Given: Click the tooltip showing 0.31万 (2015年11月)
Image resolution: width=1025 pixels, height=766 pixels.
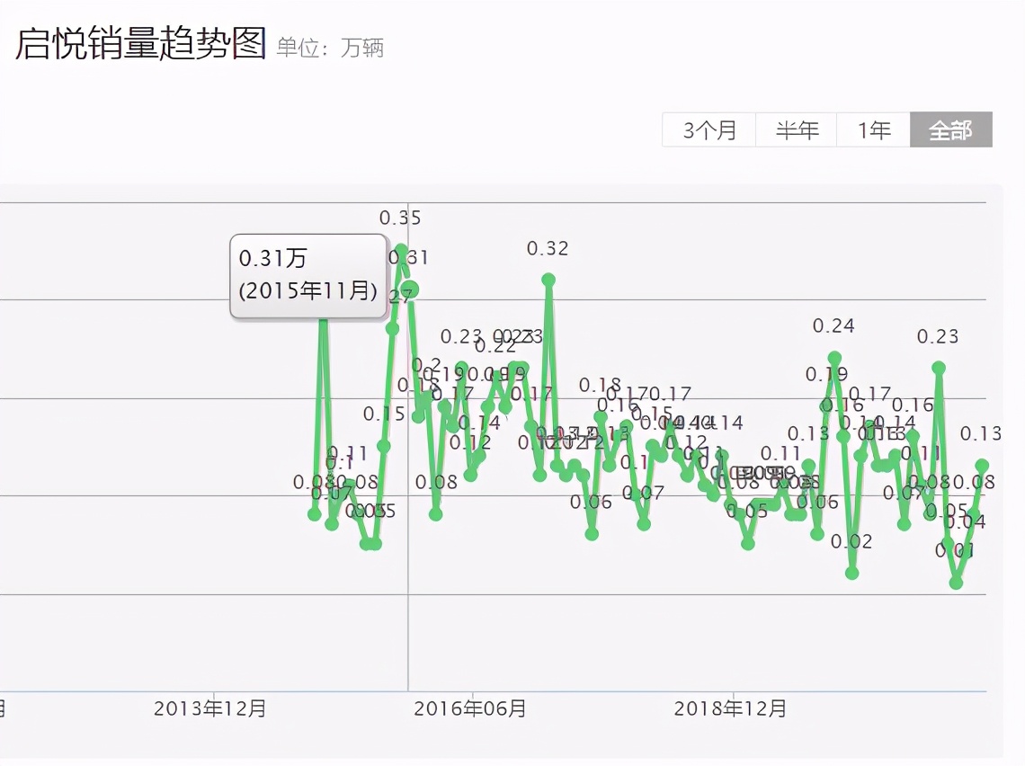Looking at the screenshot, I should tap(307, 277).
